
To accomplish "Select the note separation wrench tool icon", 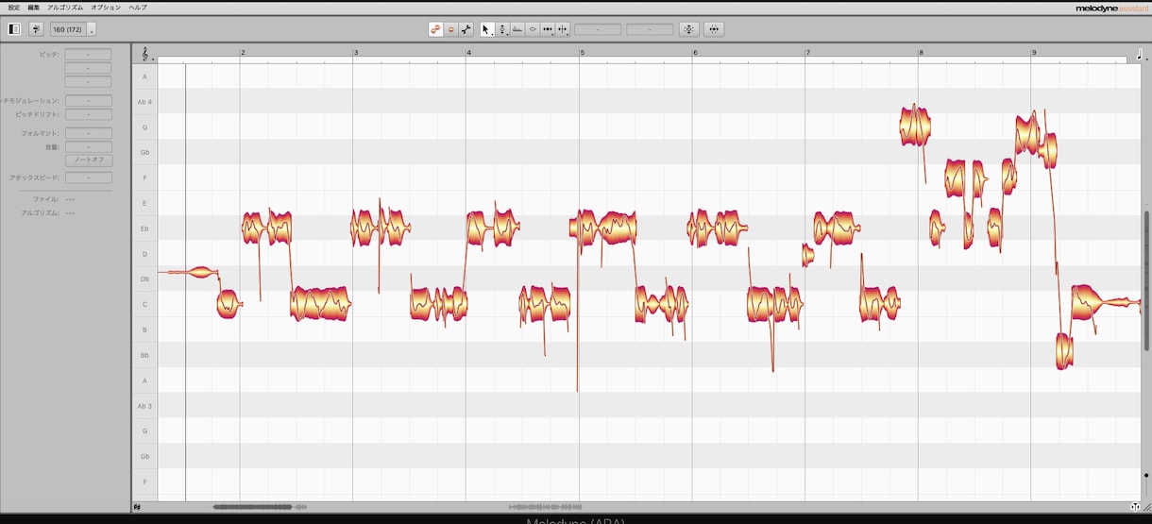I will click(x=466, y=29).
